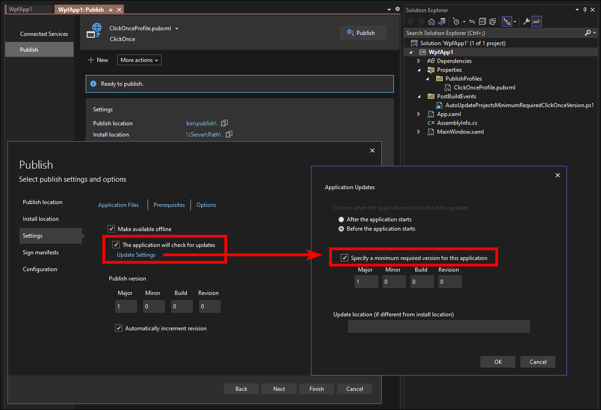The width and height of the screenshot is (601, 410).
Task: Click the Collapse All icon in Solution Explorer
Action: pos(482,21)
